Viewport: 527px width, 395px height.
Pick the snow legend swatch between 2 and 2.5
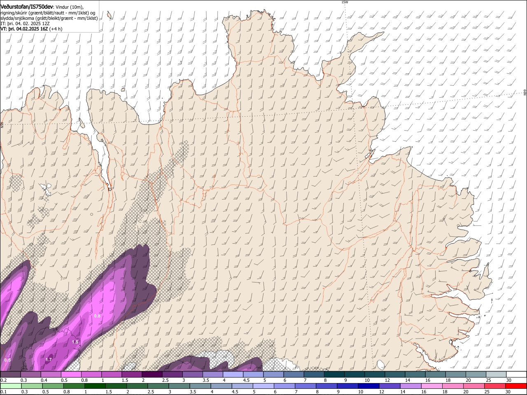pos(152,374)
